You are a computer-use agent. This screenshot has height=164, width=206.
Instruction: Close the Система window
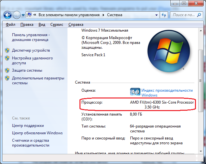[x=196, y=3]
